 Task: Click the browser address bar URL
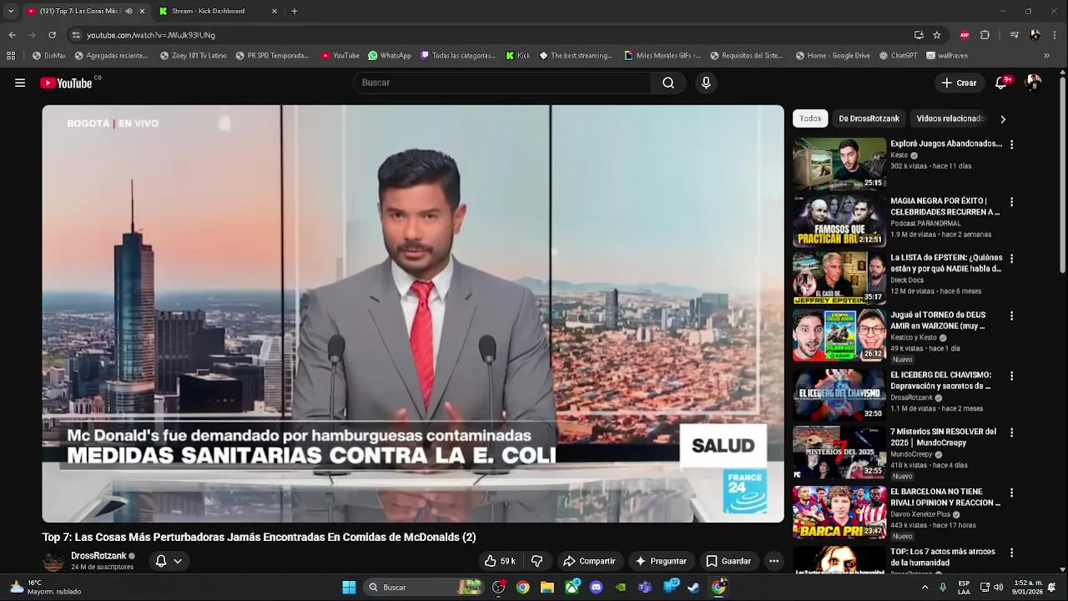[x=150, y=35]
